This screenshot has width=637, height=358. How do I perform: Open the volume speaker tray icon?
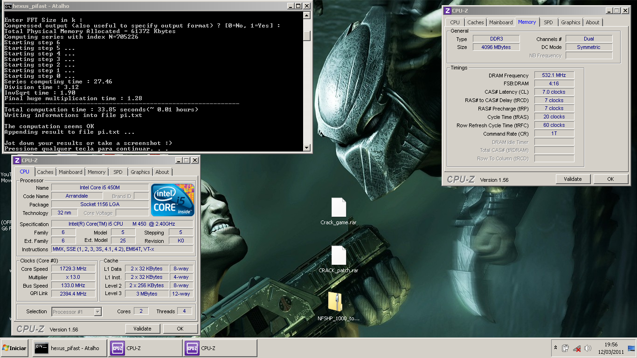coord(588,348)
